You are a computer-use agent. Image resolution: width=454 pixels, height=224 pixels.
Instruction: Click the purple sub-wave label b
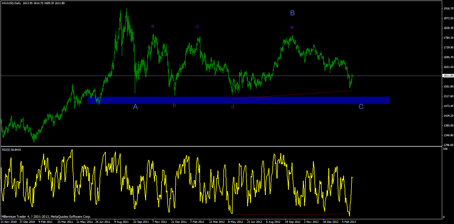(175, 105)
